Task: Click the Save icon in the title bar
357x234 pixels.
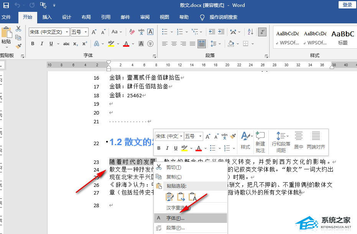Action: [6, 5]
